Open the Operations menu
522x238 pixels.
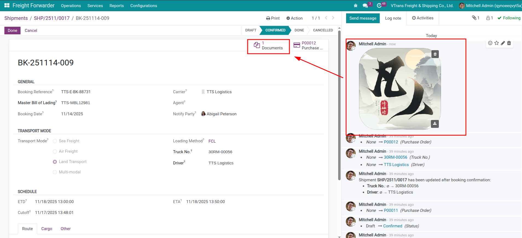(x=71, y=6)
